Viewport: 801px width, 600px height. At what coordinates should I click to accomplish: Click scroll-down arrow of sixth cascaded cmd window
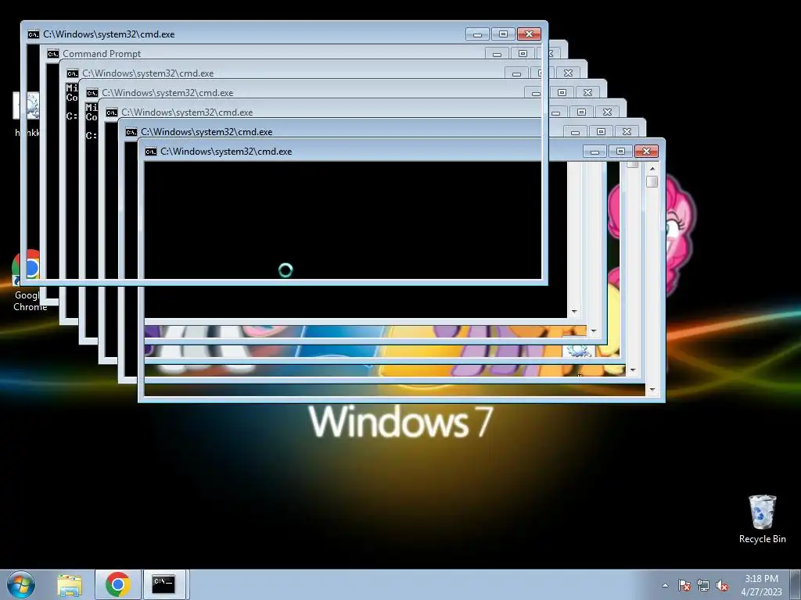632,370
